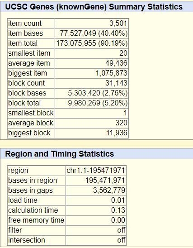Click the 'intersection' row label
Viewport: 193px width, 248px height.
tap(27, 240)
